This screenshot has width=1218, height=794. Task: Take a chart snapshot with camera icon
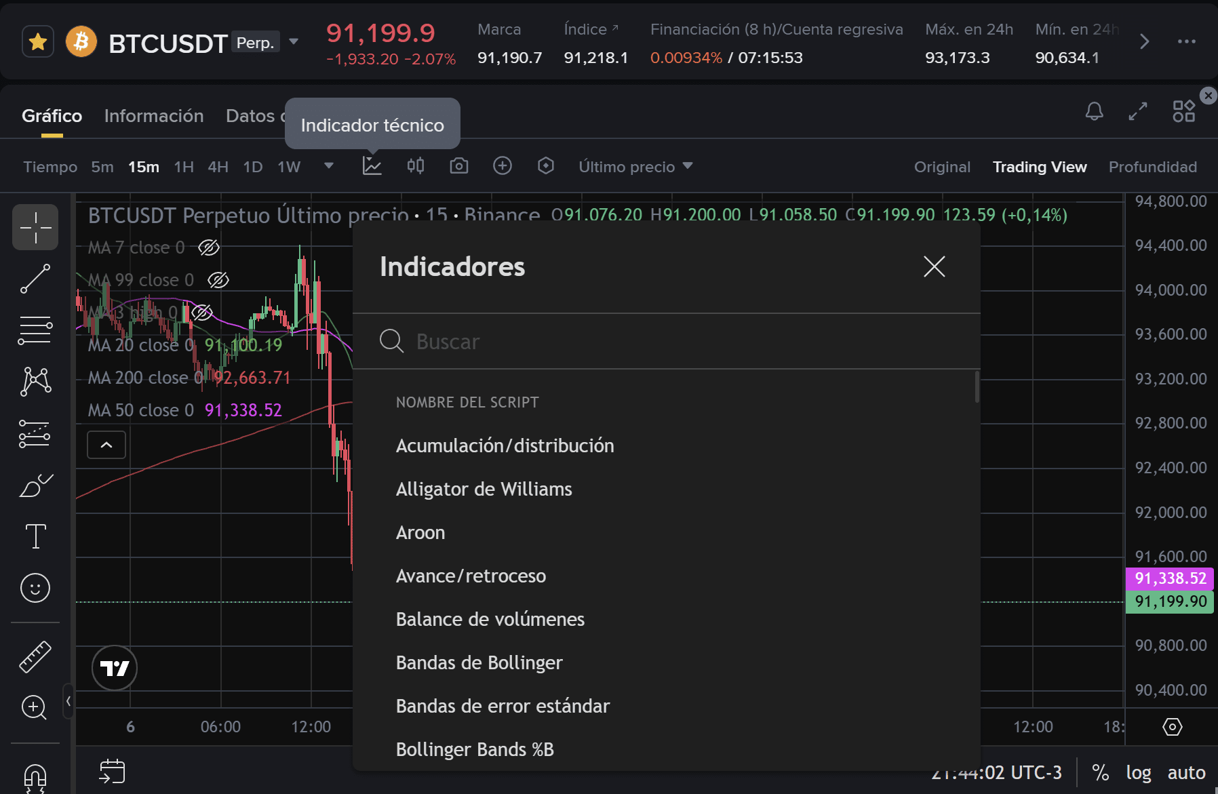(459, 166)
